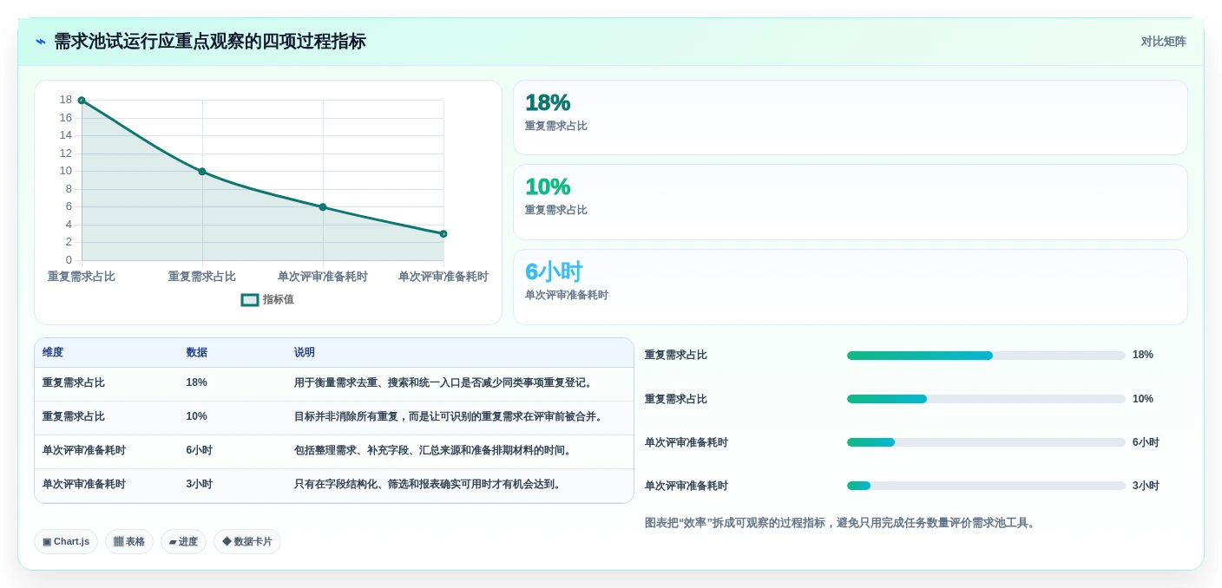This screenshot has width=1222, height=588.
Task: Click the description starting 用于衡量需求去重
Action: coord(443,382)
